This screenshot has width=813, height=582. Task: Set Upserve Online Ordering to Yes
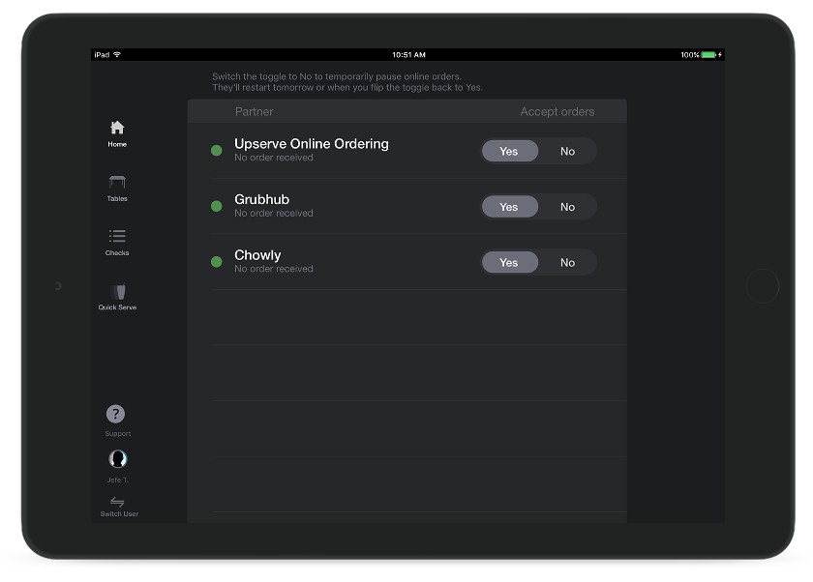click(510, 151)
